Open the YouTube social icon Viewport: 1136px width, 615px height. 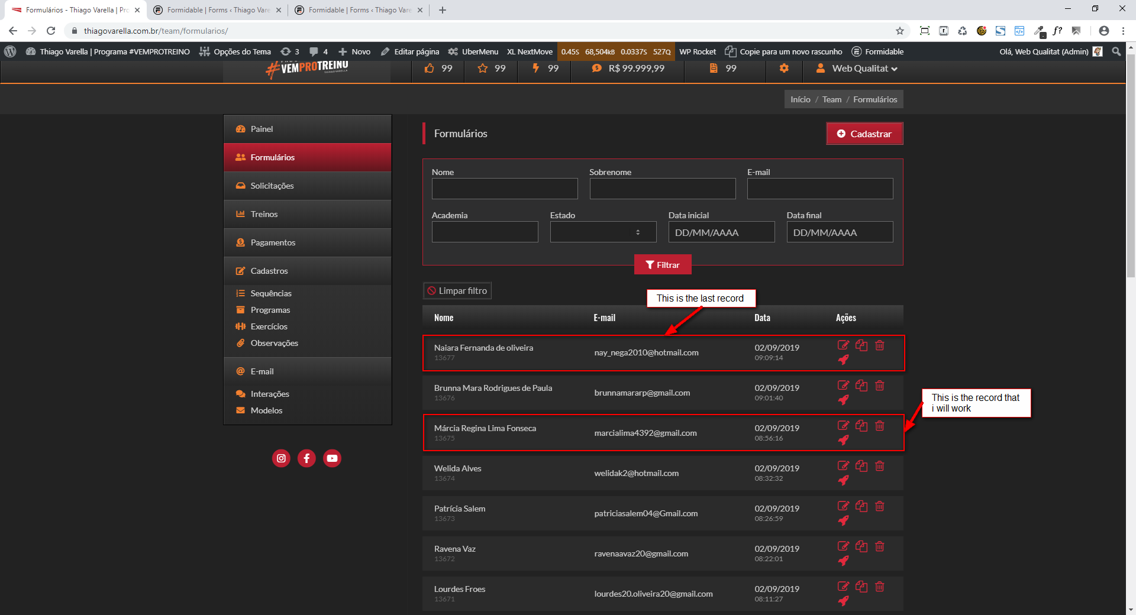click(332, 458)
